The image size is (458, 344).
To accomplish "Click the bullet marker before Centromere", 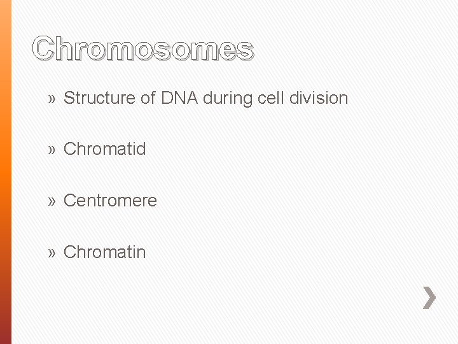I will point(52,201).
